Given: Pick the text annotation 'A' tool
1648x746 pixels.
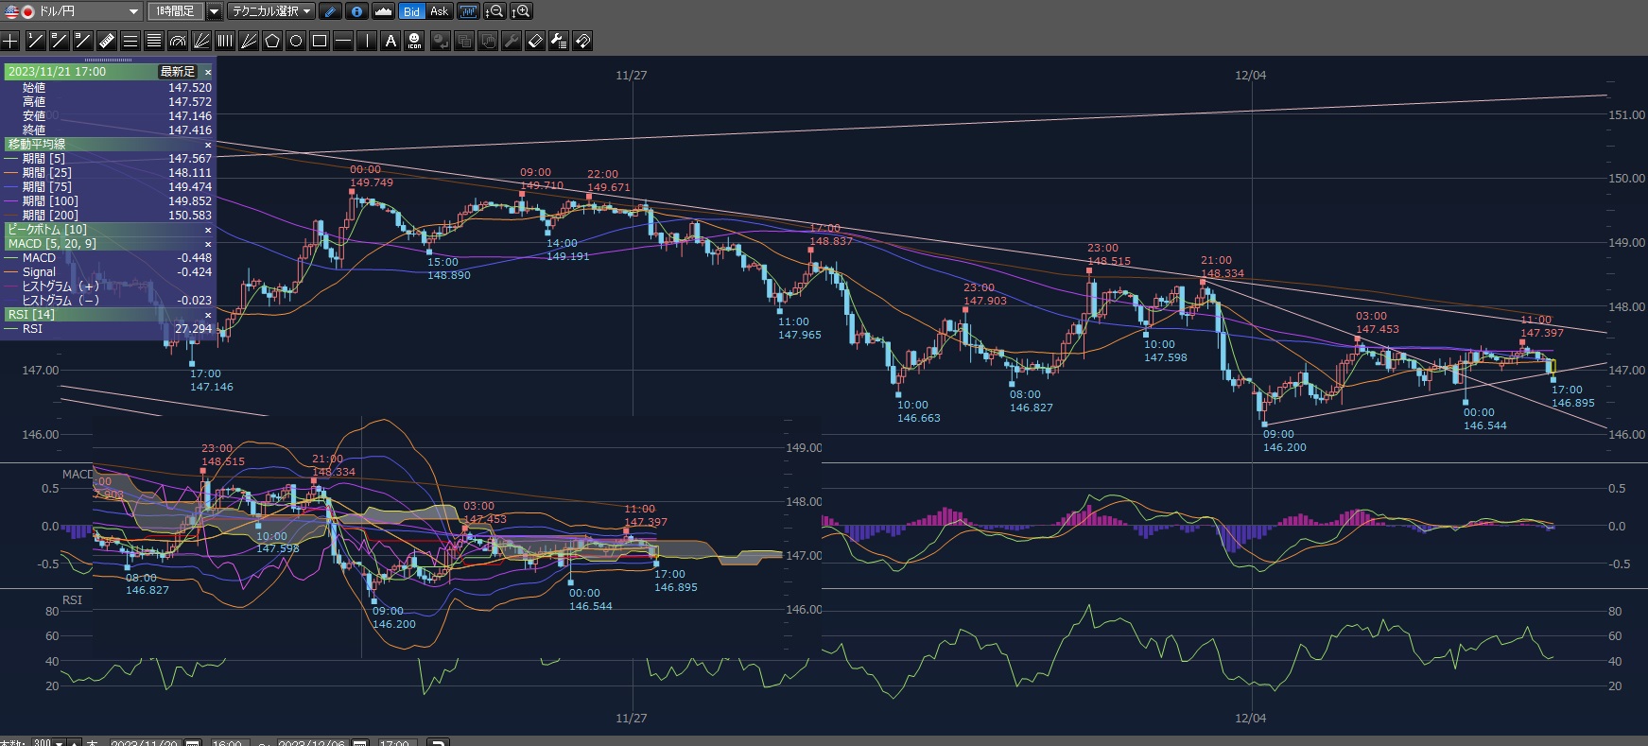Looking at the screenshot, I should (x=390, y=41).
